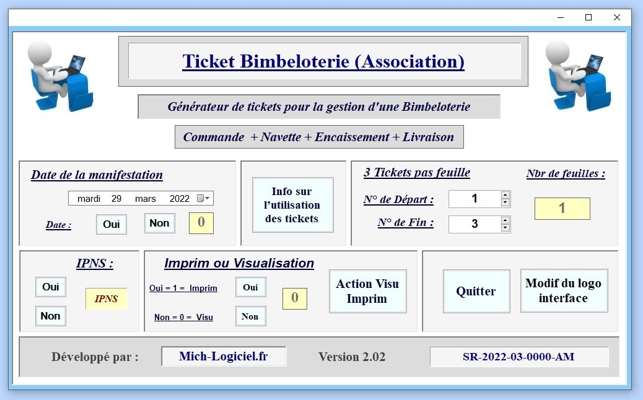Screen dimensions: 643x400
Task: Click the Quitter button
Action: coord(476,291)
